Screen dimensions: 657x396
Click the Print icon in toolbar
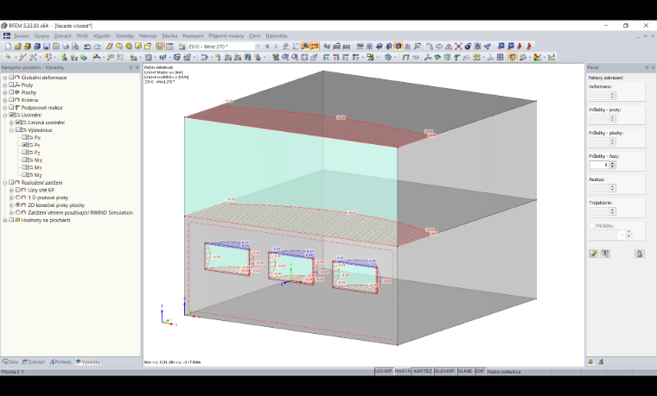66,47
